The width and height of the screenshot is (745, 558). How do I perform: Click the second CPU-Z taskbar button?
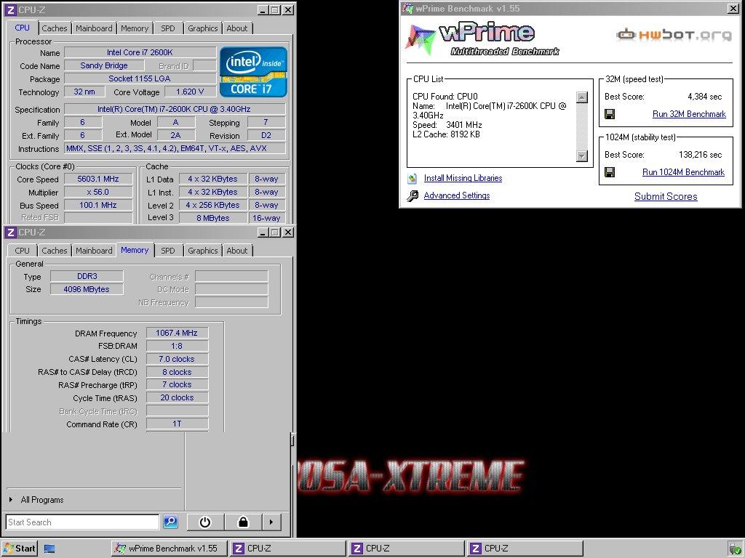point(407,549)
